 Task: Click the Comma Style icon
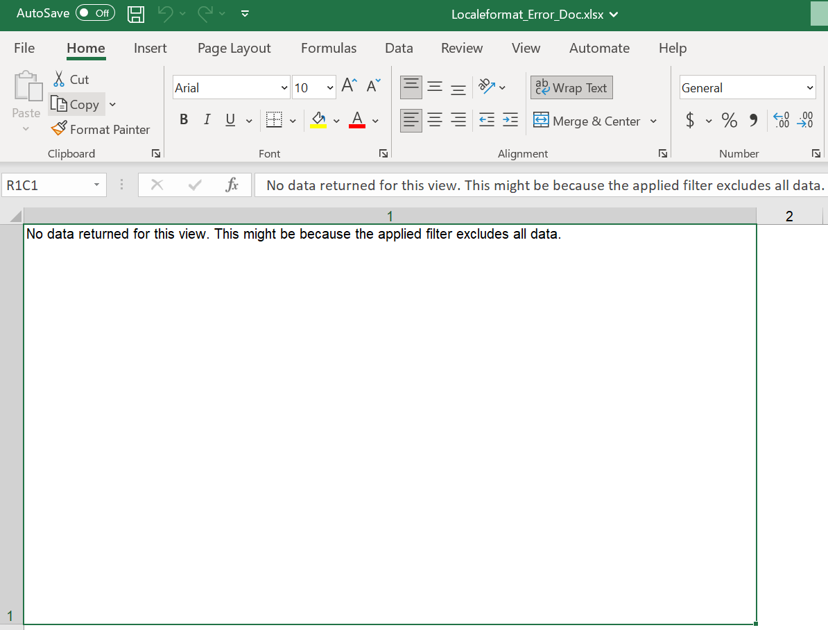click(x=754, y=120)
